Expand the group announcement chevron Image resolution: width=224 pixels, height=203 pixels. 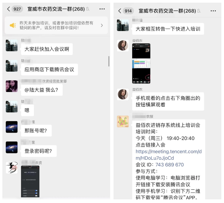pyautogui.click(x=102, y=25)
